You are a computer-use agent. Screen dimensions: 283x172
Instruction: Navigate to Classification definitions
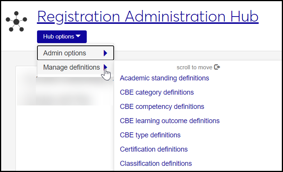(x=156, y=164)
